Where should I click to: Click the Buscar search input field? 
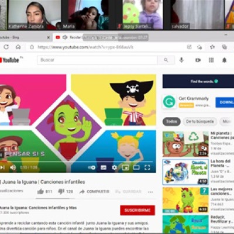click(x=97, y=60)
